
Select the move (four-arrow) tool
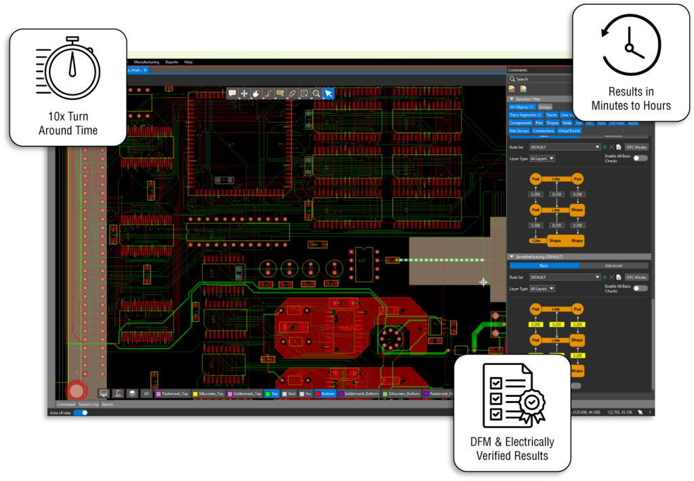click(244, 94)
